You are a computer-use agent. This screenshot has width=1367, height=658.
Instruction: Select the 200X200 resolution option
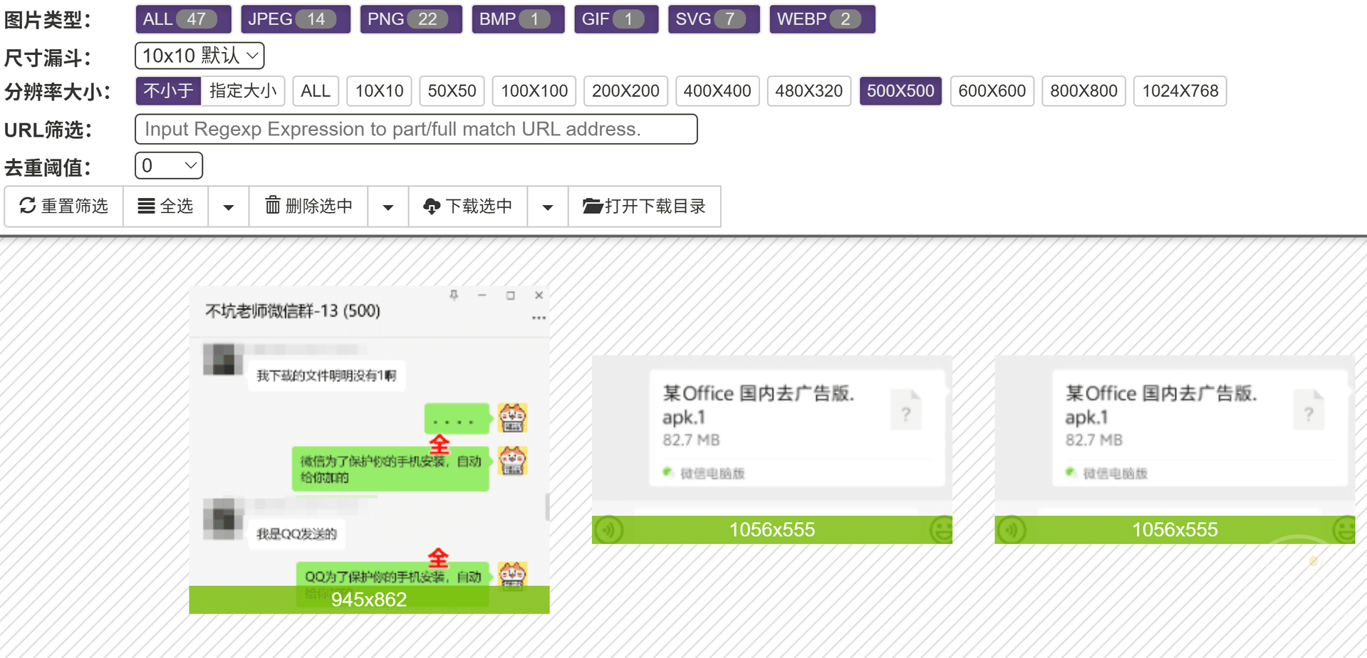tap(625, 91)
